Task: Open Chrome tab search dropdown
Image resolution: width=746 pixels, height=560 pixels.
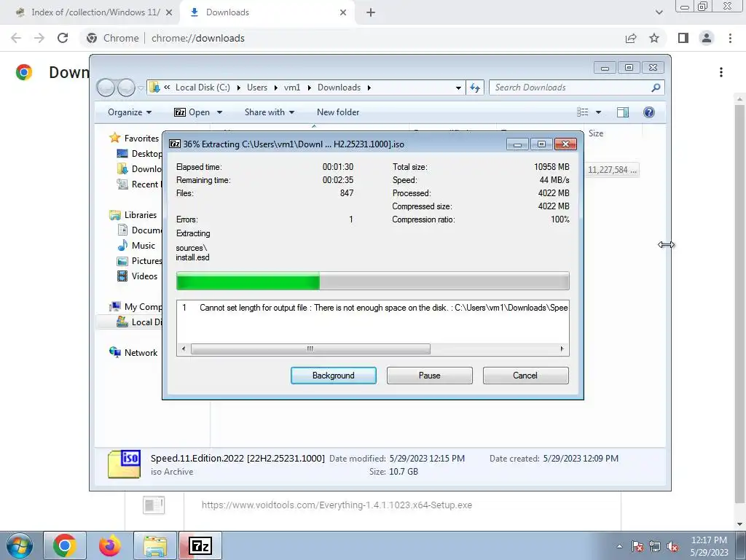Action: pyautogui.click(x=659, y=12)
